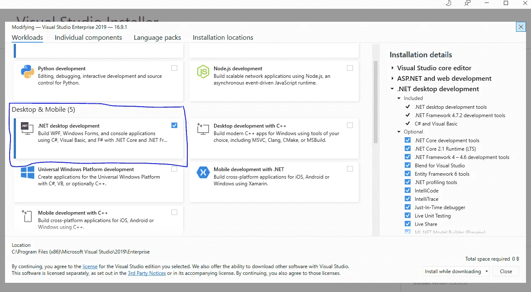Uncheck .NET Core 2.1 Runtime (LTS)
The width and height of the screenshot is (531, 292).
[x=408, y=149]
